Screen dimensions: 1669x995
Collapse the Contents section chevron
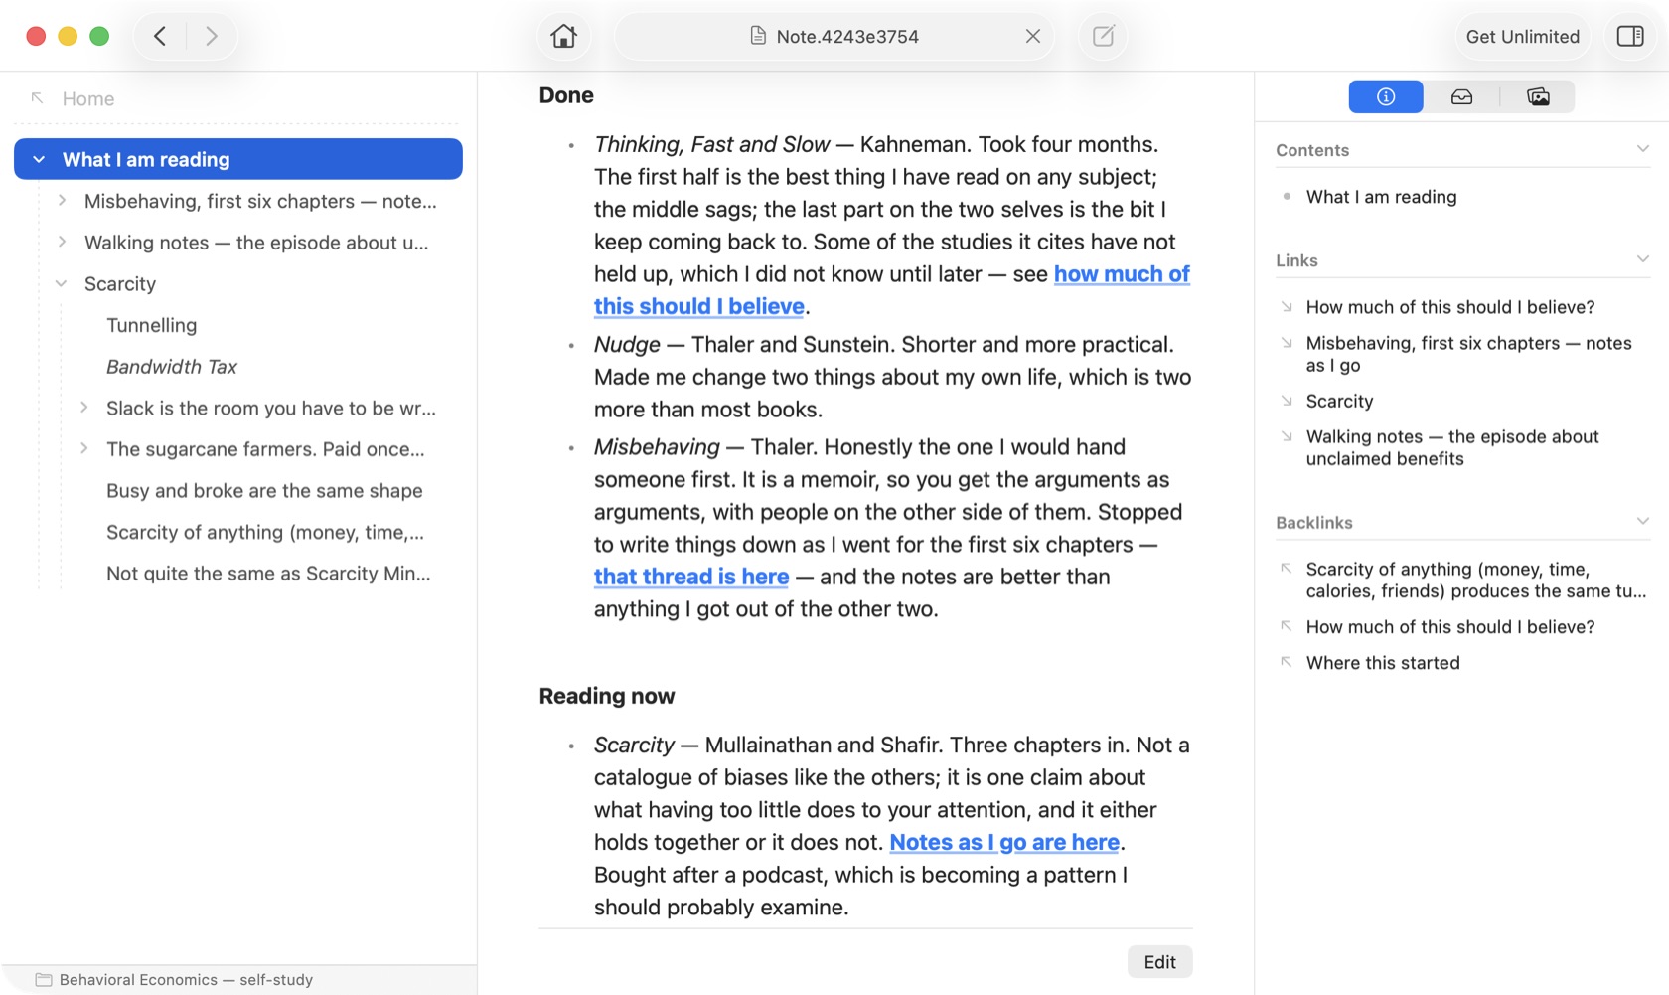(1642, 149)
